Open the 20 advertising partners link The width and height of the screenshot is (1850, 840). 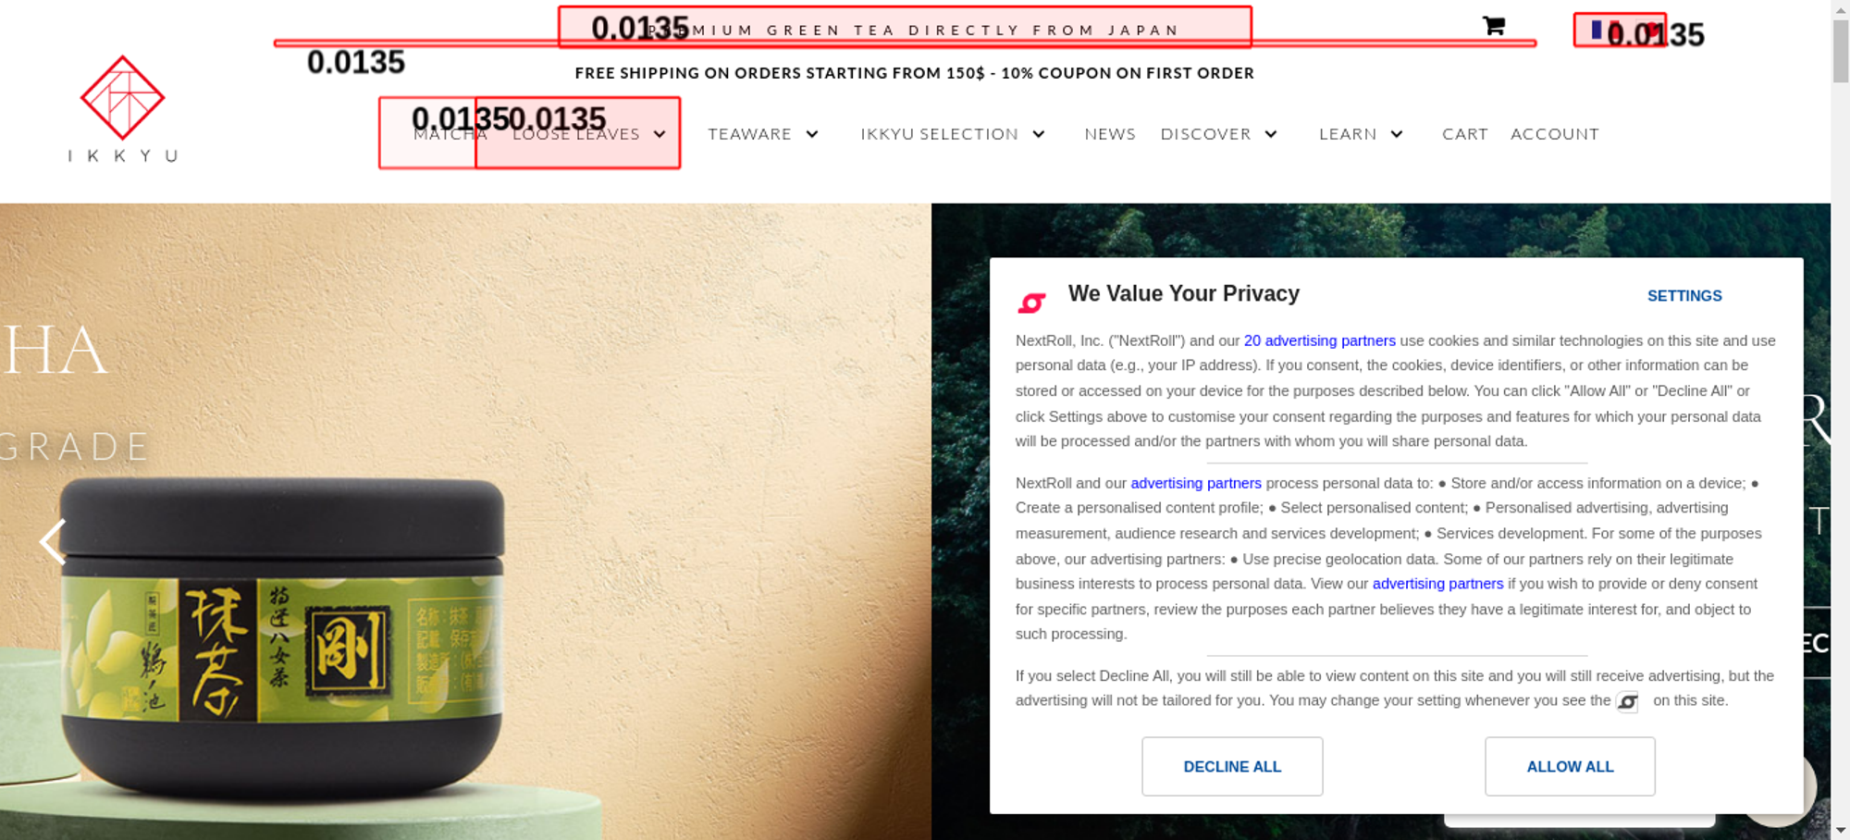pyautogui.click(x=1319, y=340)
